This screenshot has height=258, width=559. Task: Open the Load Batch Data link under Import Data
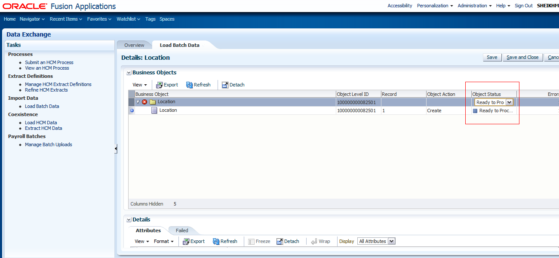tap(42, 106)
